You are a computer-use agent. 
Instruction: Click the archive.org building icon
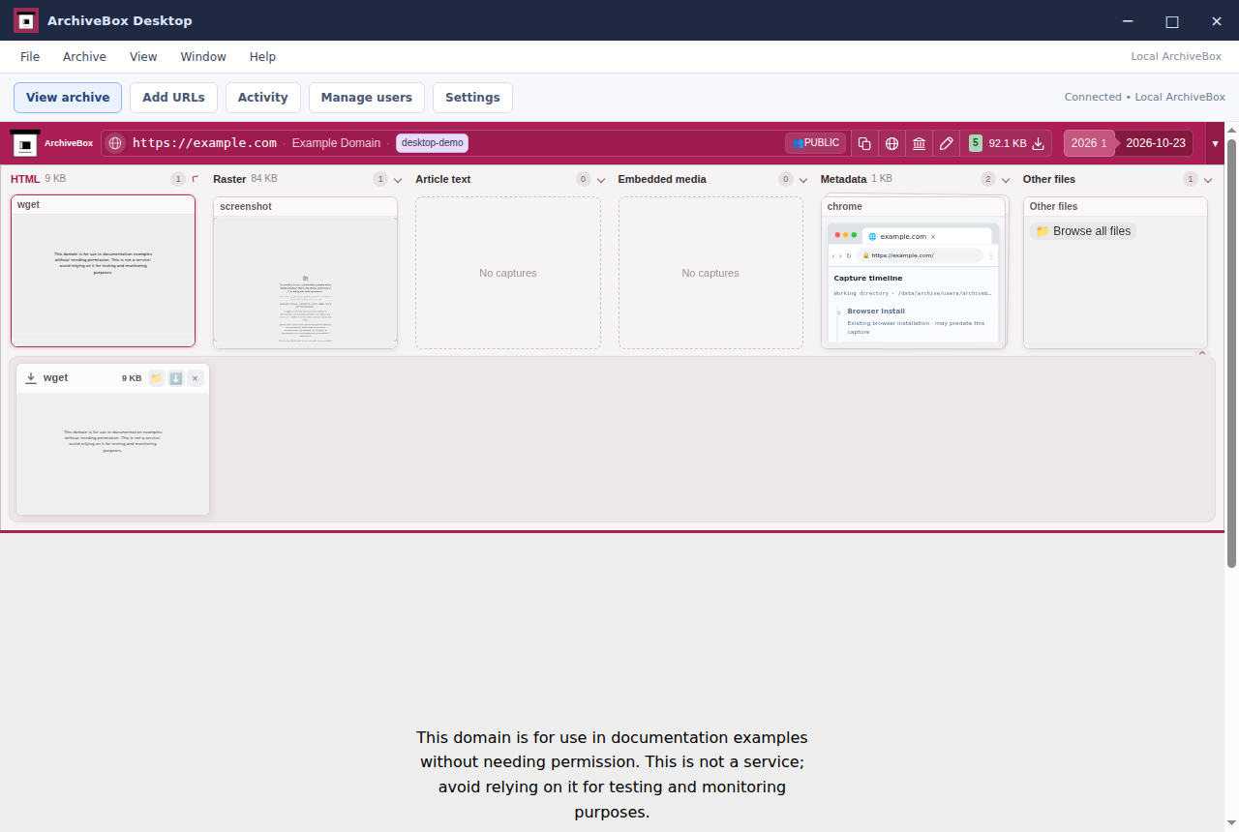click(x=920, y=143)
